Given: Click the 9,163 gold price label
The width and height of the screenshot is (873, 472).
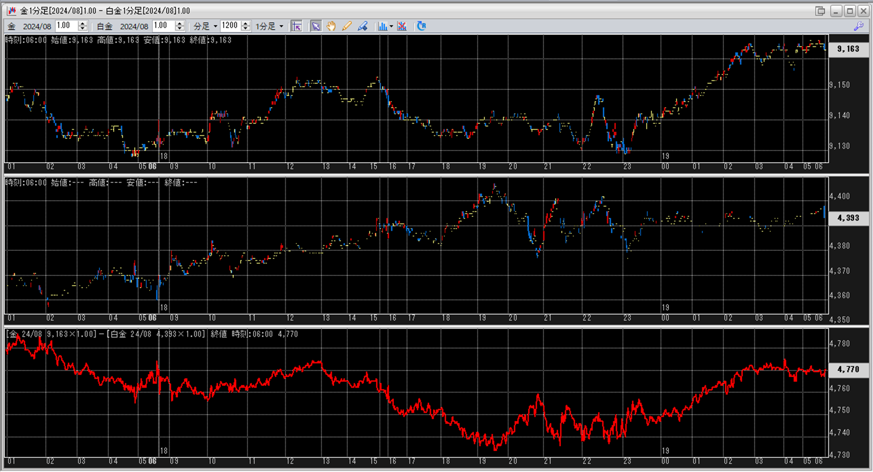Looking at the screenshot, I should click(x=848, y=49).
